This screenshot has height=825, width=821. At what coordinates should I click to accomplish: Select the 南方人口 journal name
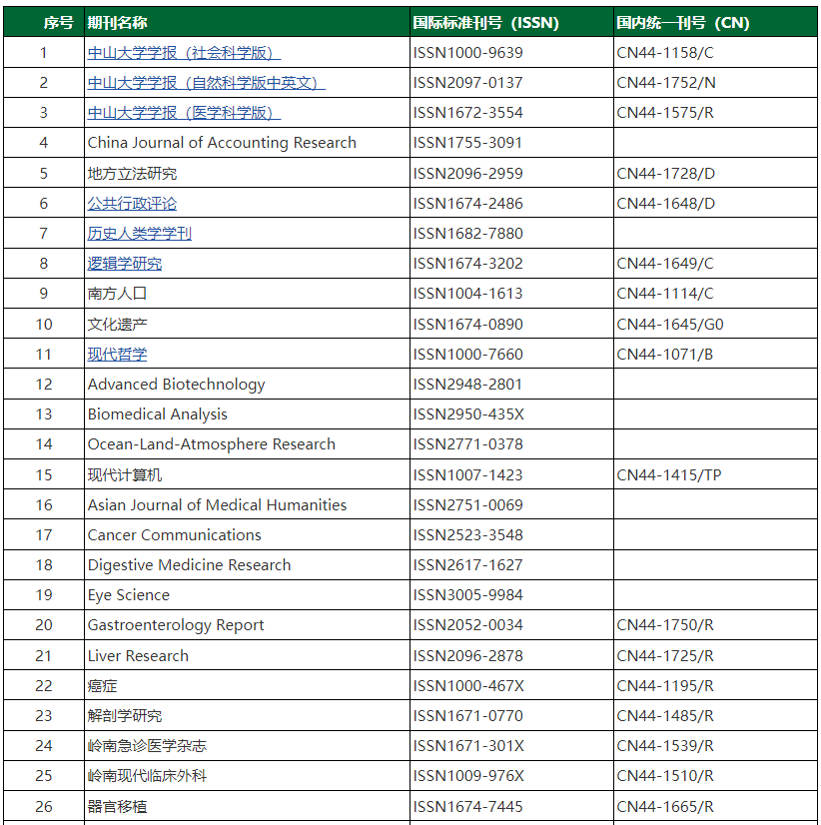click(x=117, y=294)
